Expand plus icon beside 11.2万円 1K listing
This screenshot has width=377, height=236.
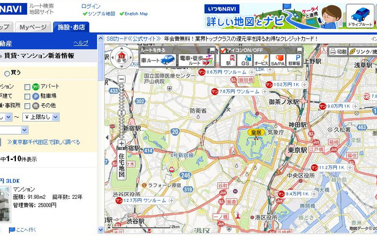[x=349, y=168]
